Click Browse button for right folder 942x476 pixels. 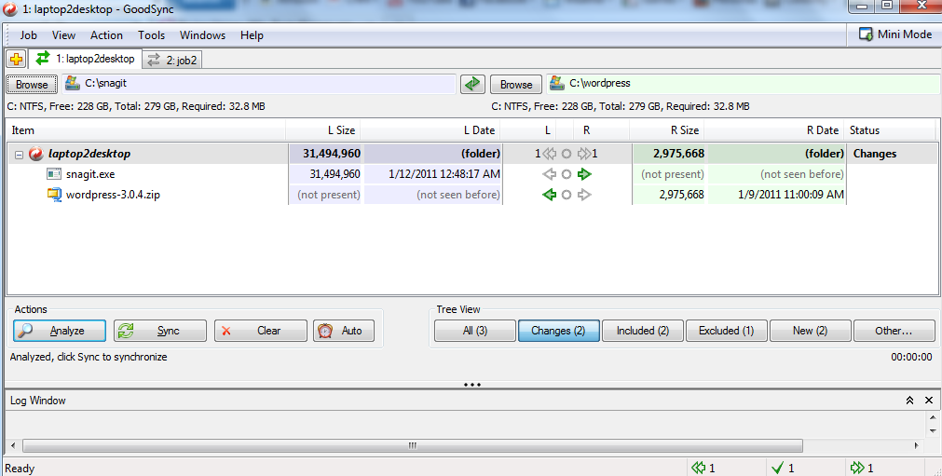tap(516, 85)
